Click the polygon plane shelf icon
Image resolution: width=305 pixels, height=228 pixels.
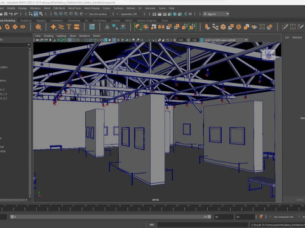(x=15, y=27)
